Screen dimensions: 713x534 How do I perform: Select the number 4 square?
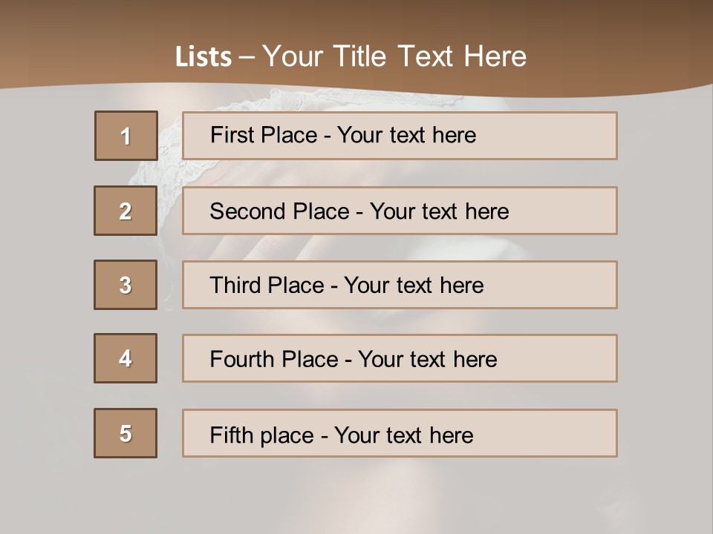pyautogui.click(x=126, y=358)
